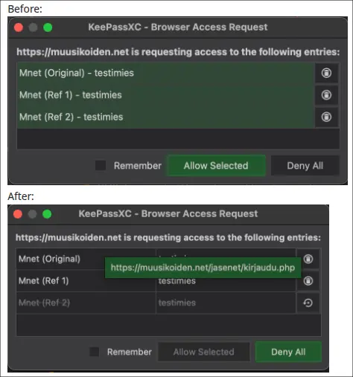This screenshot has height=377, width=353.
Task: Click trash icon in After dialog's Mnet (Original) row
Action: tap(308, 259)
